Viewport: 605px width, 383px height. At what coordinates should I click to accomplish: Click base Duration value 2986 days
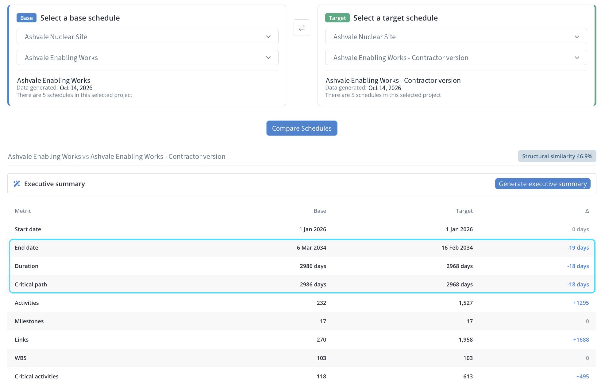[x=313, y=266]
